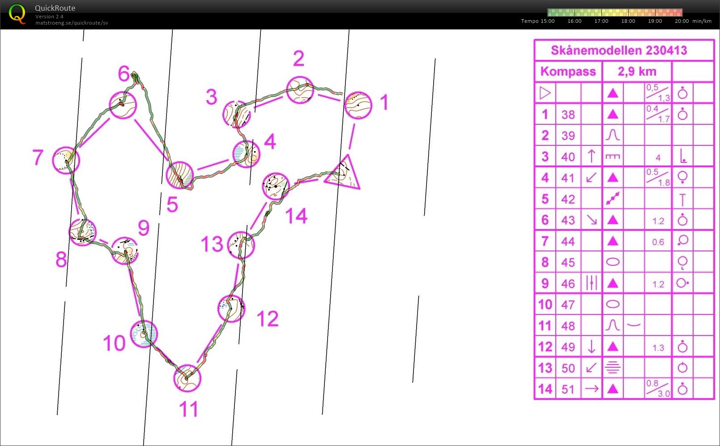Click control circle 14 on the map

pos(276,186)
